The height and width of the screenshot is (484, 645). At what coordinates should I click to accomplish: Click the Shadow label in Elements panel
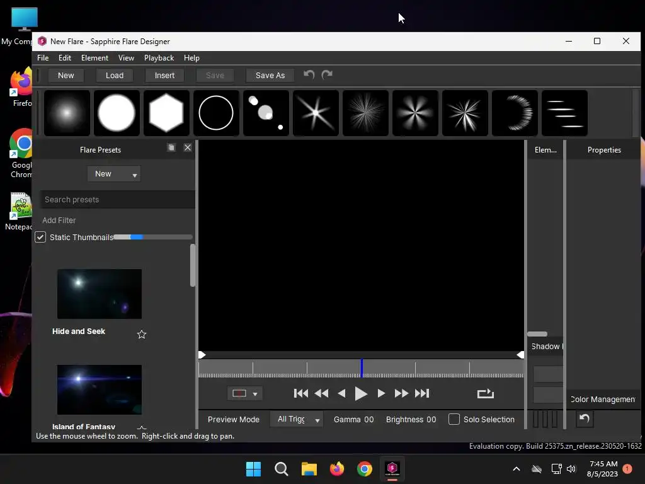click(547, 347)
